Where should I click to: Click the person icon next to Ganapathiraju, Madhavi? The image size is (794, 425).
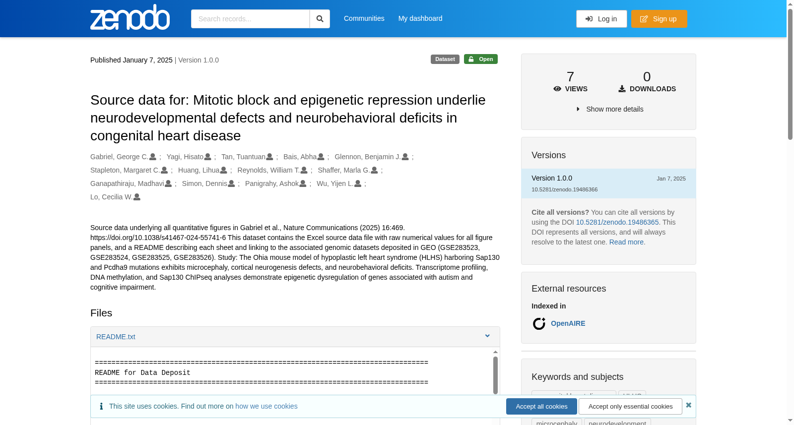(x=168, y=183)
